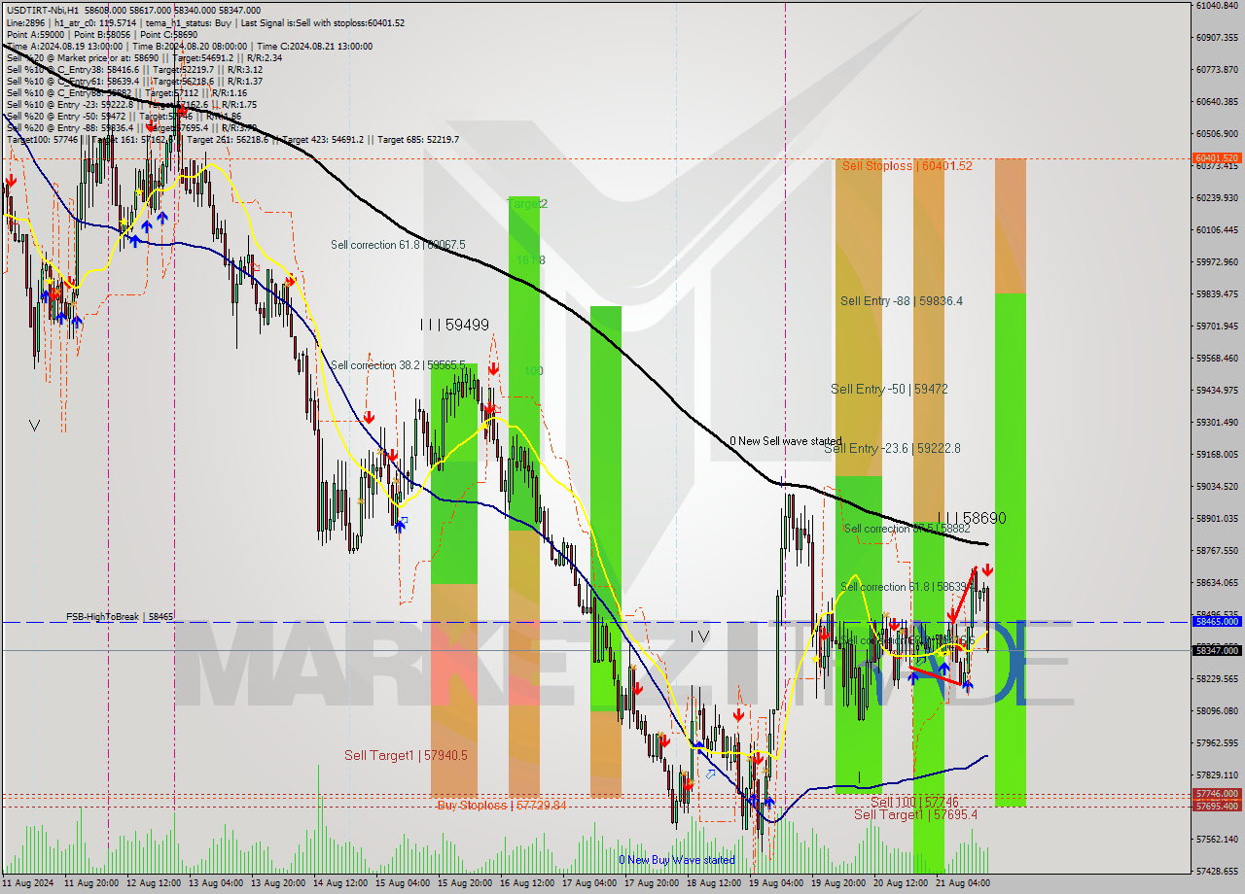1245x894 pixels.
Task: Click the '0 New Buy Wave started' label
Action: [677, 860]
